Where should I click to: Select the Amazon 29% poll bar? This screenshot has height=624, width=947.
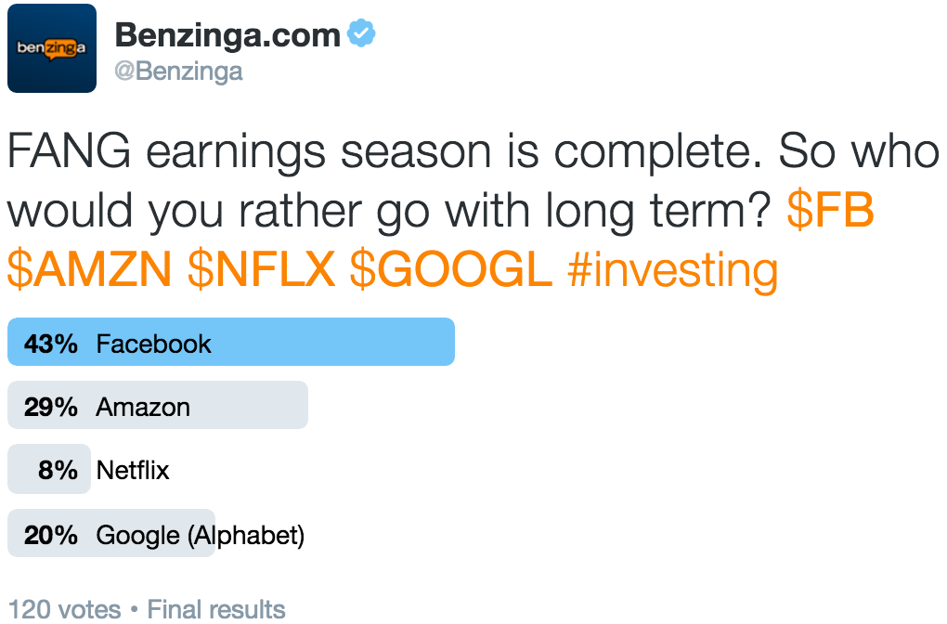coord(158,405)
